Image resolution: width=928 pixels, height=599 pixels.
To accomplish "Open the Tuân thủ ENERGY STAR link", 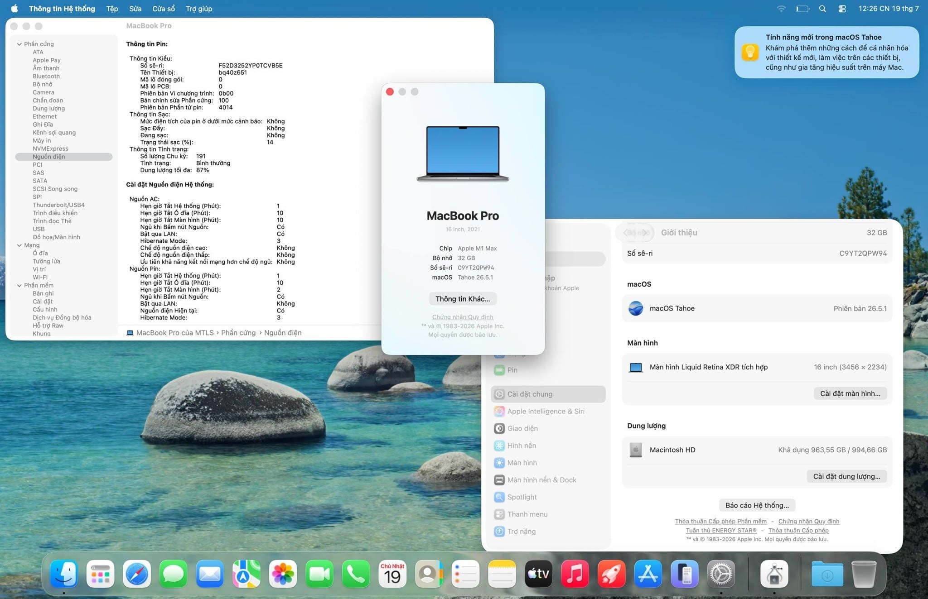I will point(721,530).
